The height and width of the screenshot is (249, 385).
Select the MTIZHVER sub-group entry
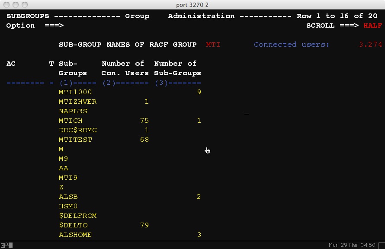click(x=77, y=102)
